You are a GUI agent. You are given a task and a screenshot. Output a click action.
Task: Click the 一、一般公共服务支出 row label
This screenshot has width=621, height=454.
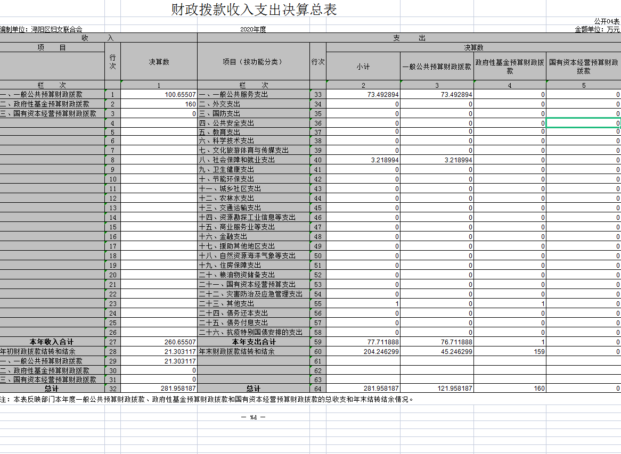coord(253,95)
